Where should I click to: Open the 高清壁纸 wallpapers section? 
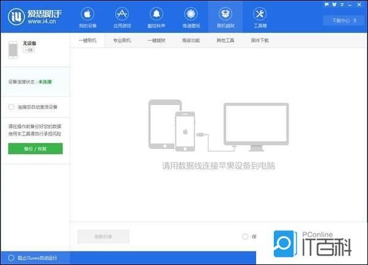[x=191, y=17]
